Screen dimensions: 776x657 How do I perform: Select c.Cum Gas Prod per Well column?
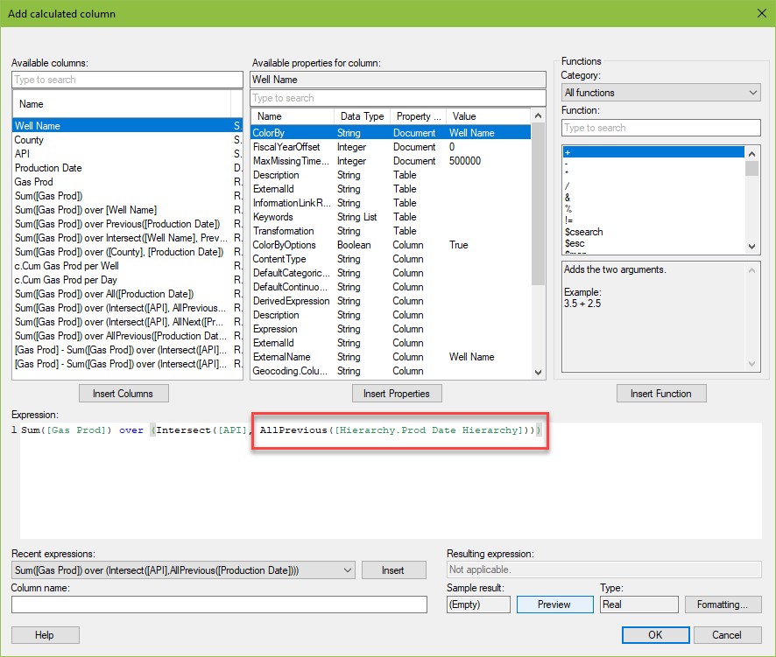tap(127, 266)
